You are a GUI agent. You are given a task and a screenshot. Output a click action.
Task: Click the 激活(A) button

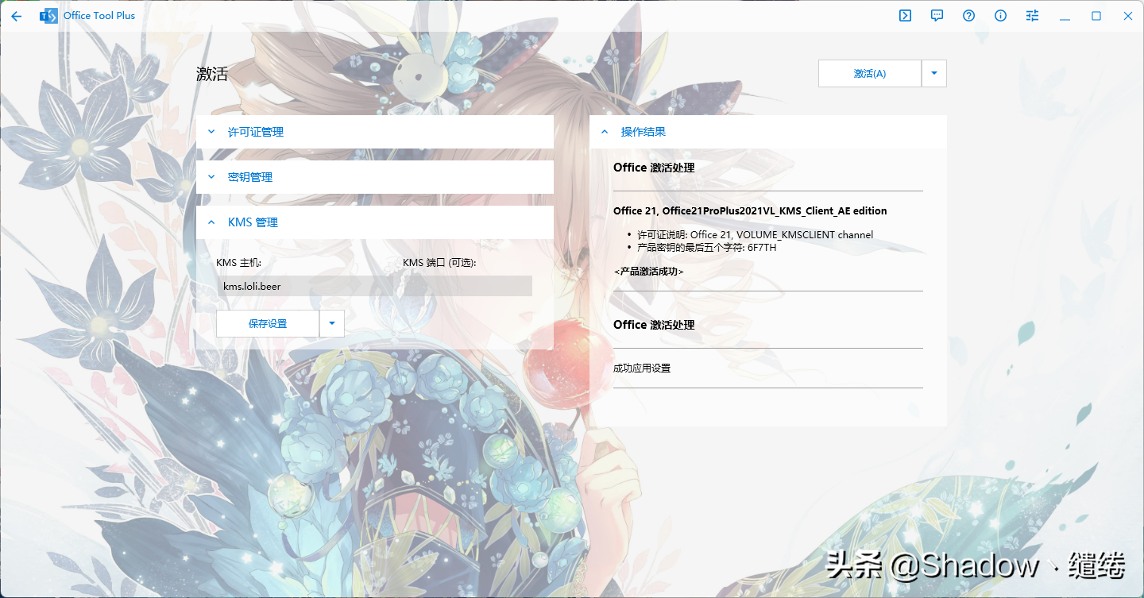click(870, 73)
